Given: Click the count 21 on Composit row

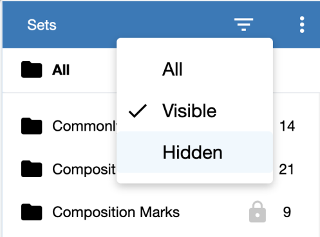Looking at the screenshot, I should click(x=287, y=169).
